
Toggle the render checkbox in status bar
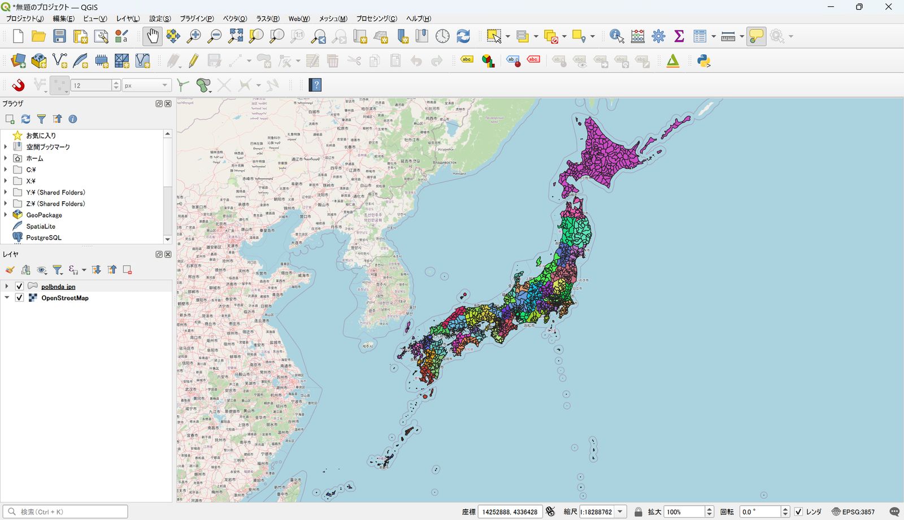[798, 512]
